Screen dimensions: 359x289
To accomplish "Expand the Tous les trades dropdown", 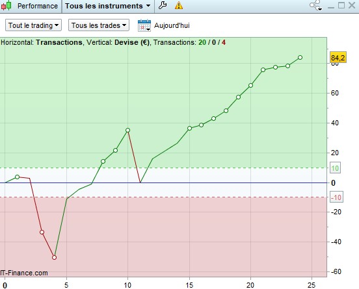I will tap(99, 25).
